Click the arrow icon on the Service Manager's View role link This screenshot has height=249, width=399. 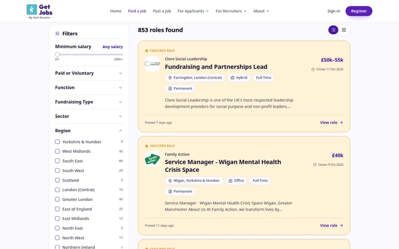coord(341,226)
